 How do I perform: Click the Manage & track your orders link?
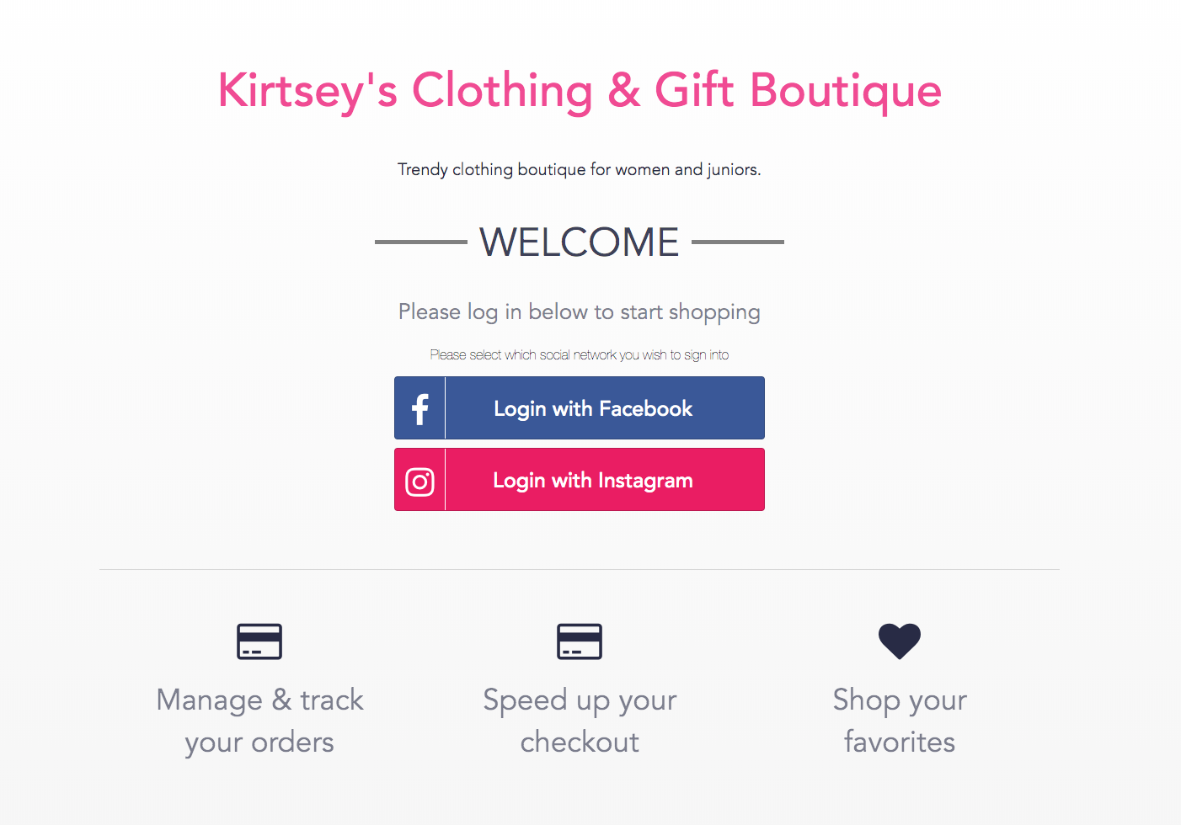(x=259, y=721)
